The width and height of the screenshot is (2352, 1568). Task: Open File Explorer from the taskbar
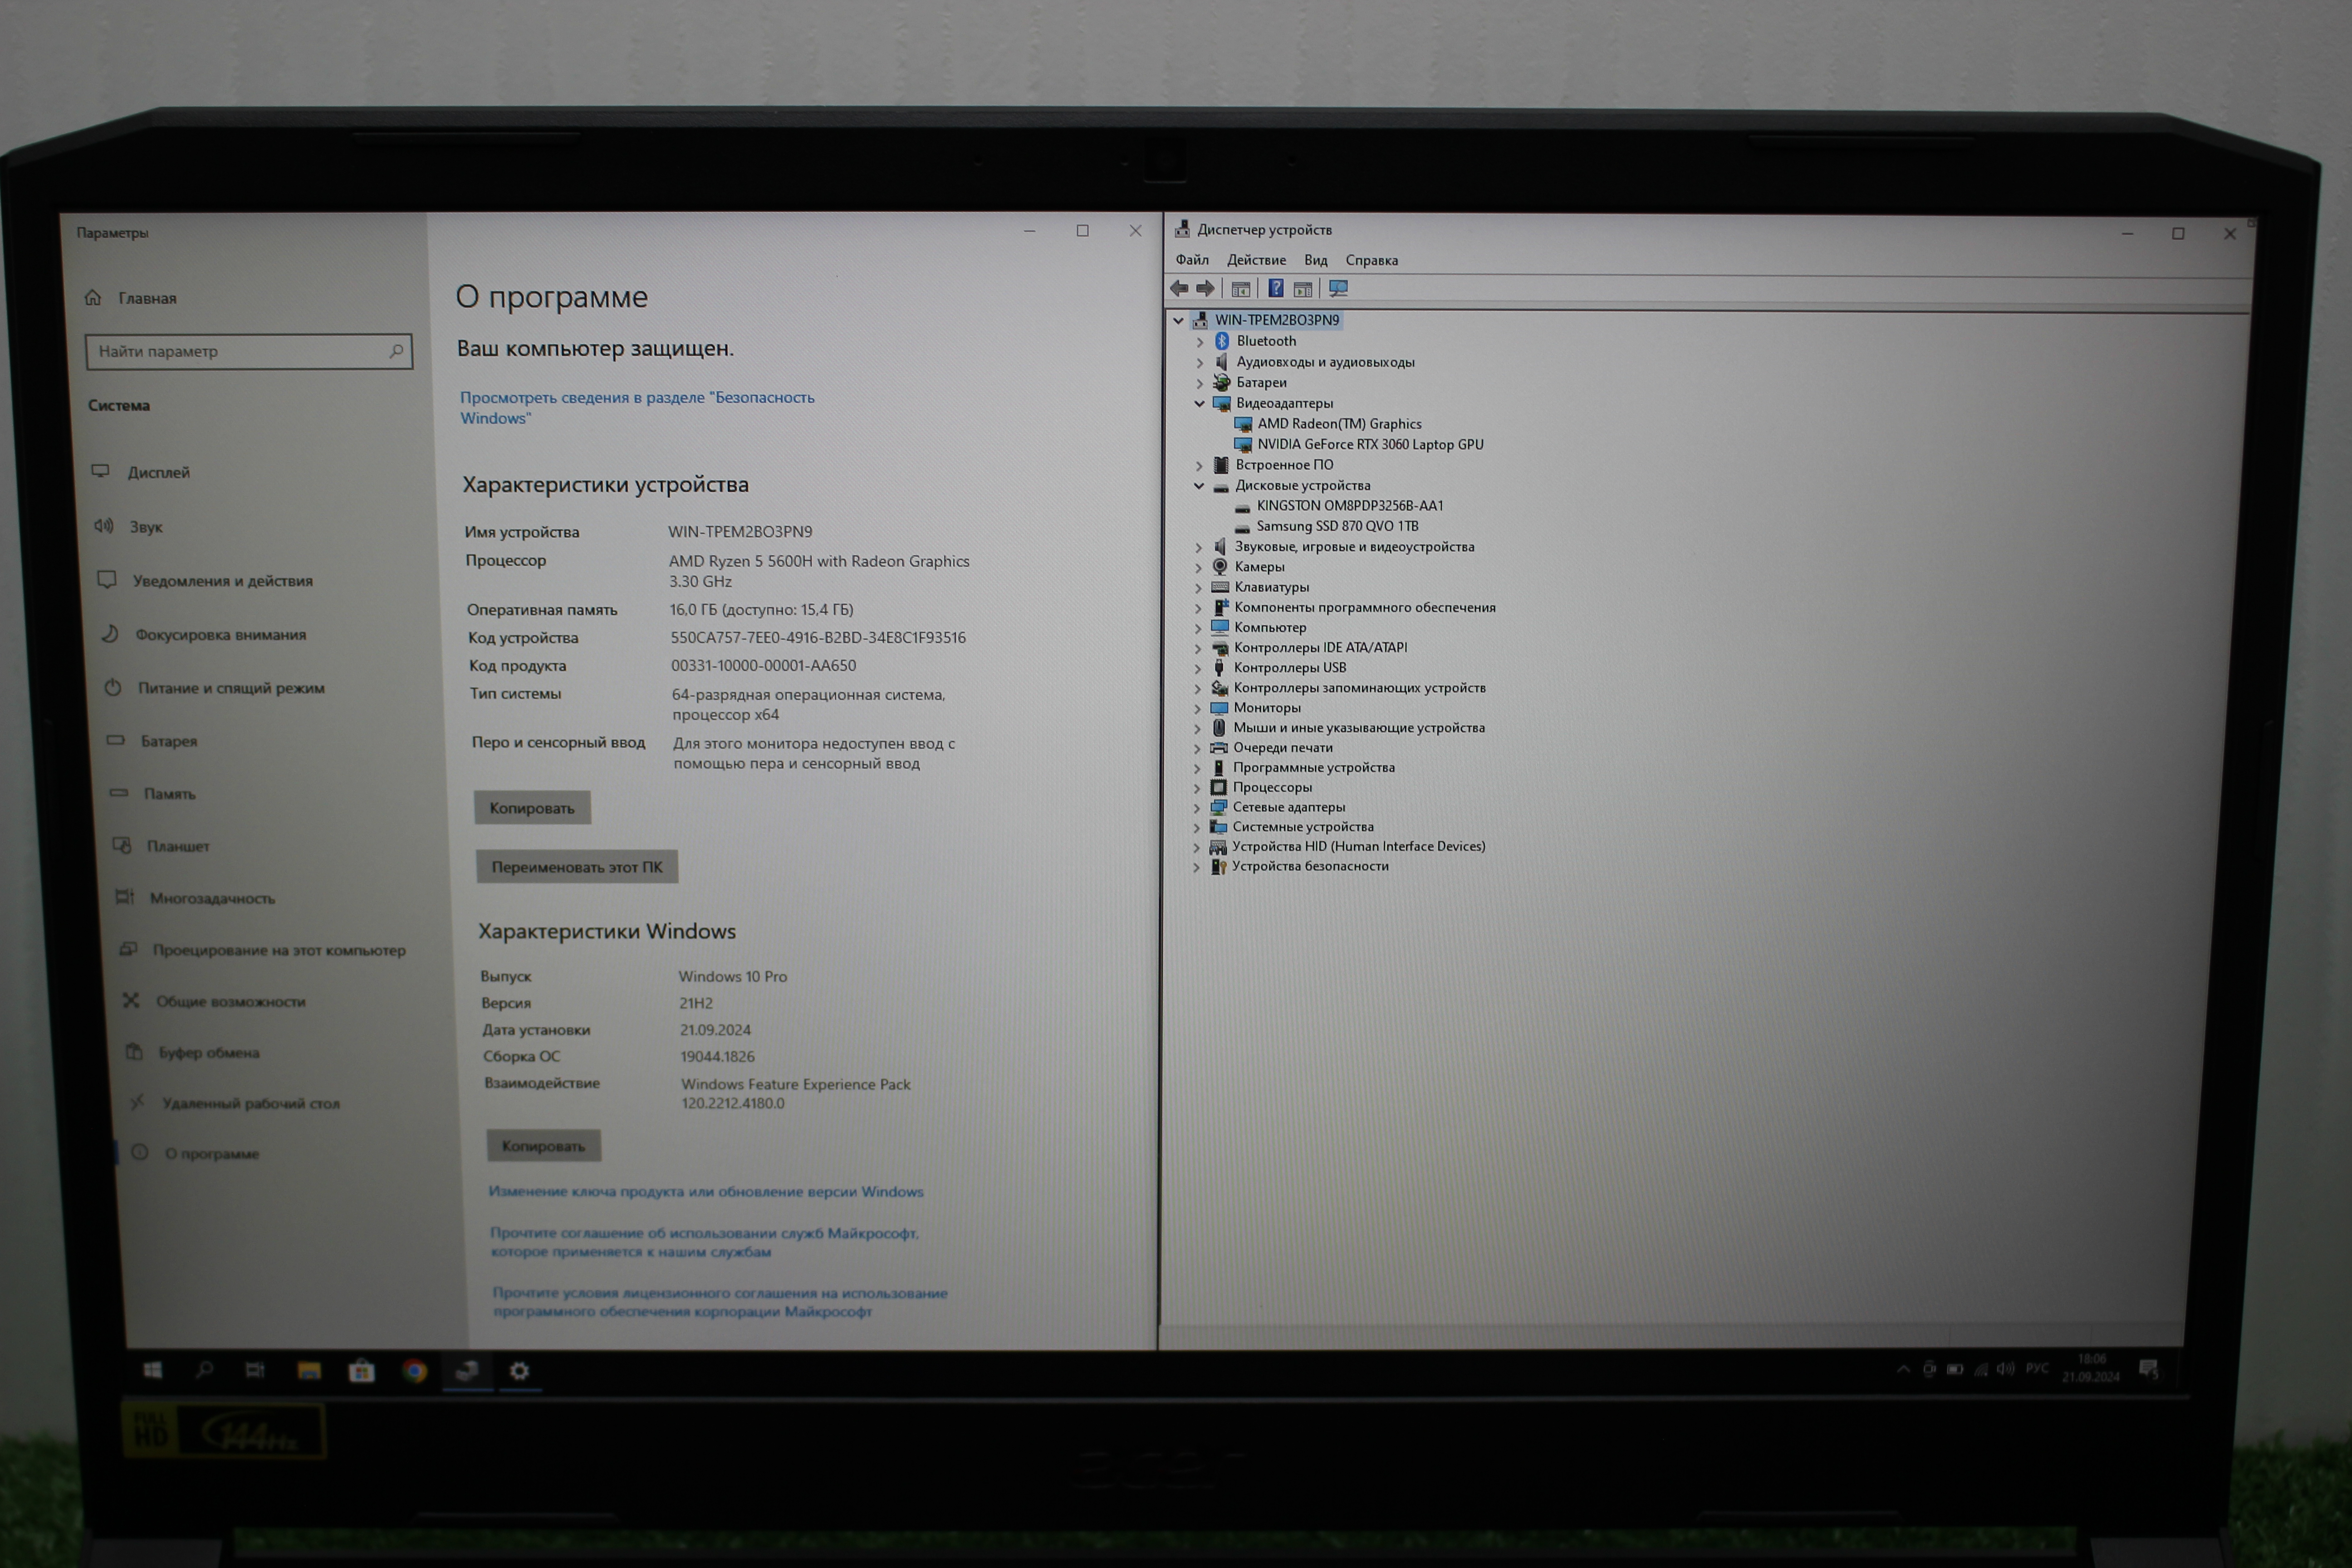point(308,1371)
